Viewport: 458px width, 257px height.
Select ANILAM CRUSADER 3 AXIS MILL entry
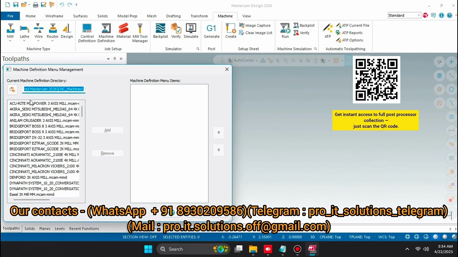(44, 121)
